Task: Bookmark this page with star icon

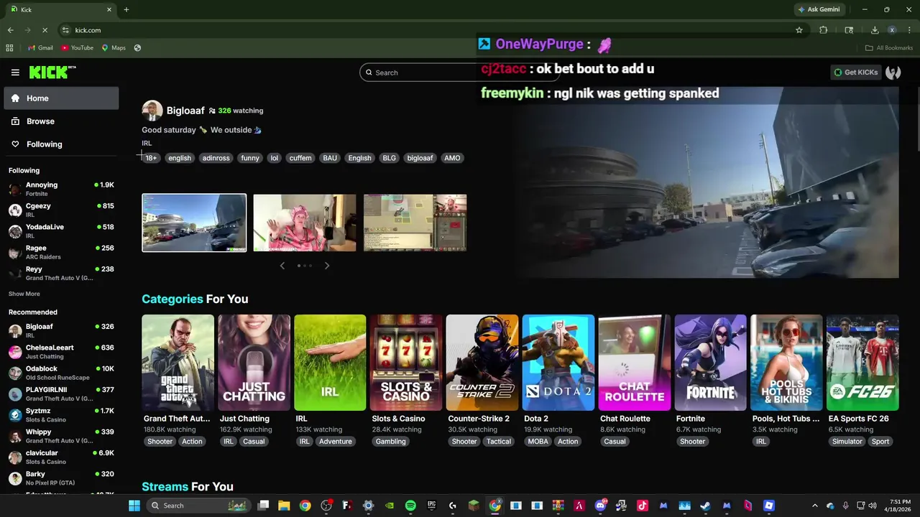Action: pos(799,30)
